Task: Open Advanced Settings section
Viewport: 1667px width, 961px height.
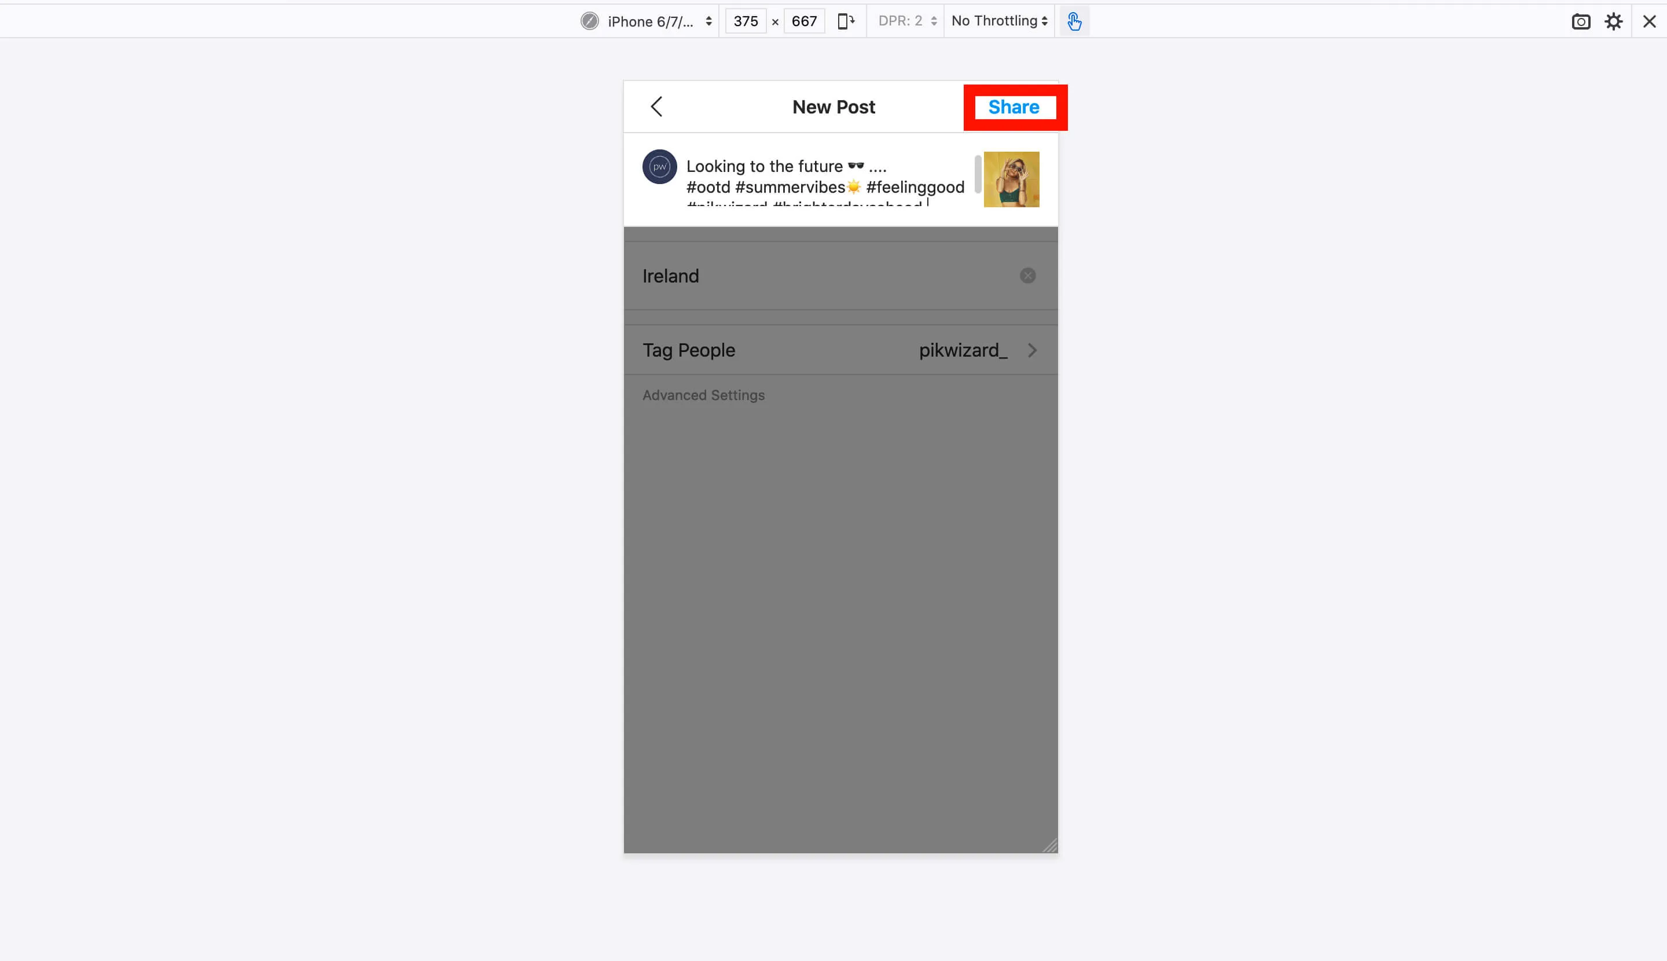Action: click(703, 394)
